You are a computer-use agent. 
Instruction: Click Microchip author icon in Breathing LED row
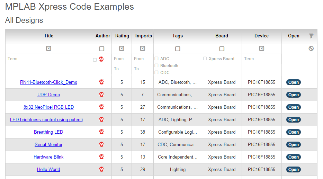click(x=101, y=132)
